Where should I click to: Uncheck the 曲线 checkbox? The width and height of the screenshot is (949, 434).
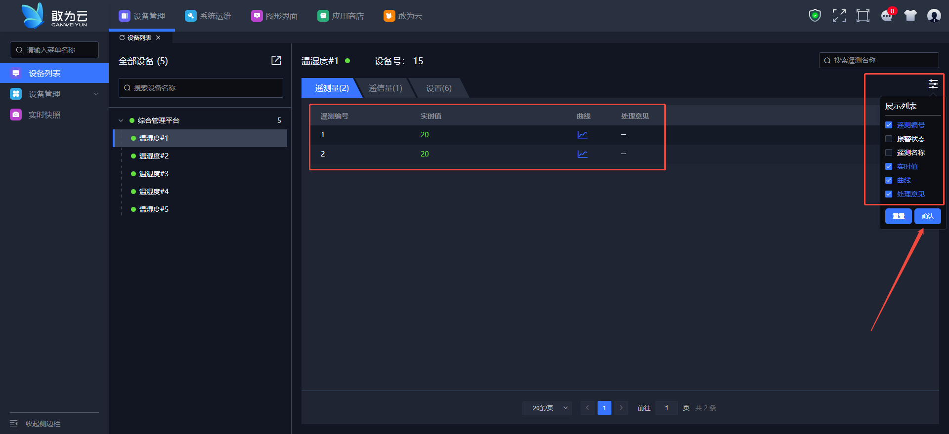[889, 180]
